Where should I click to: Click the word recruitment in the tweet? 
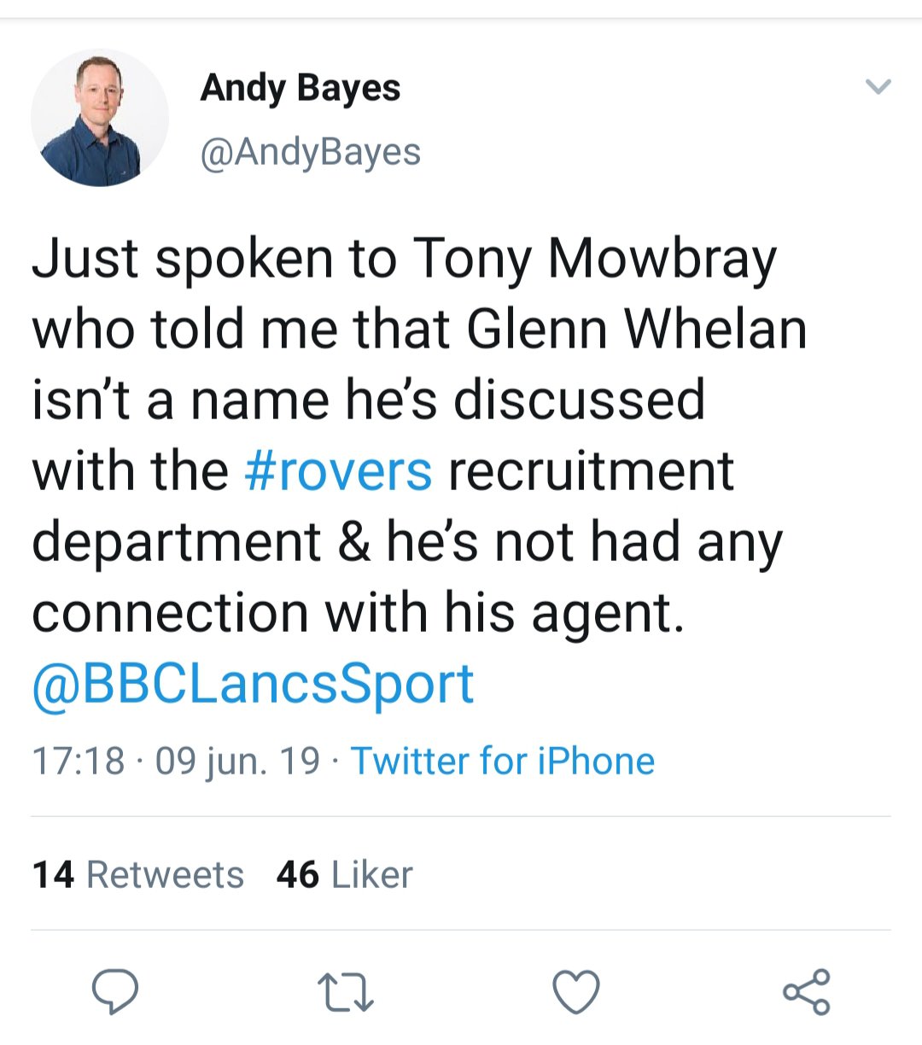pos(591,470)
